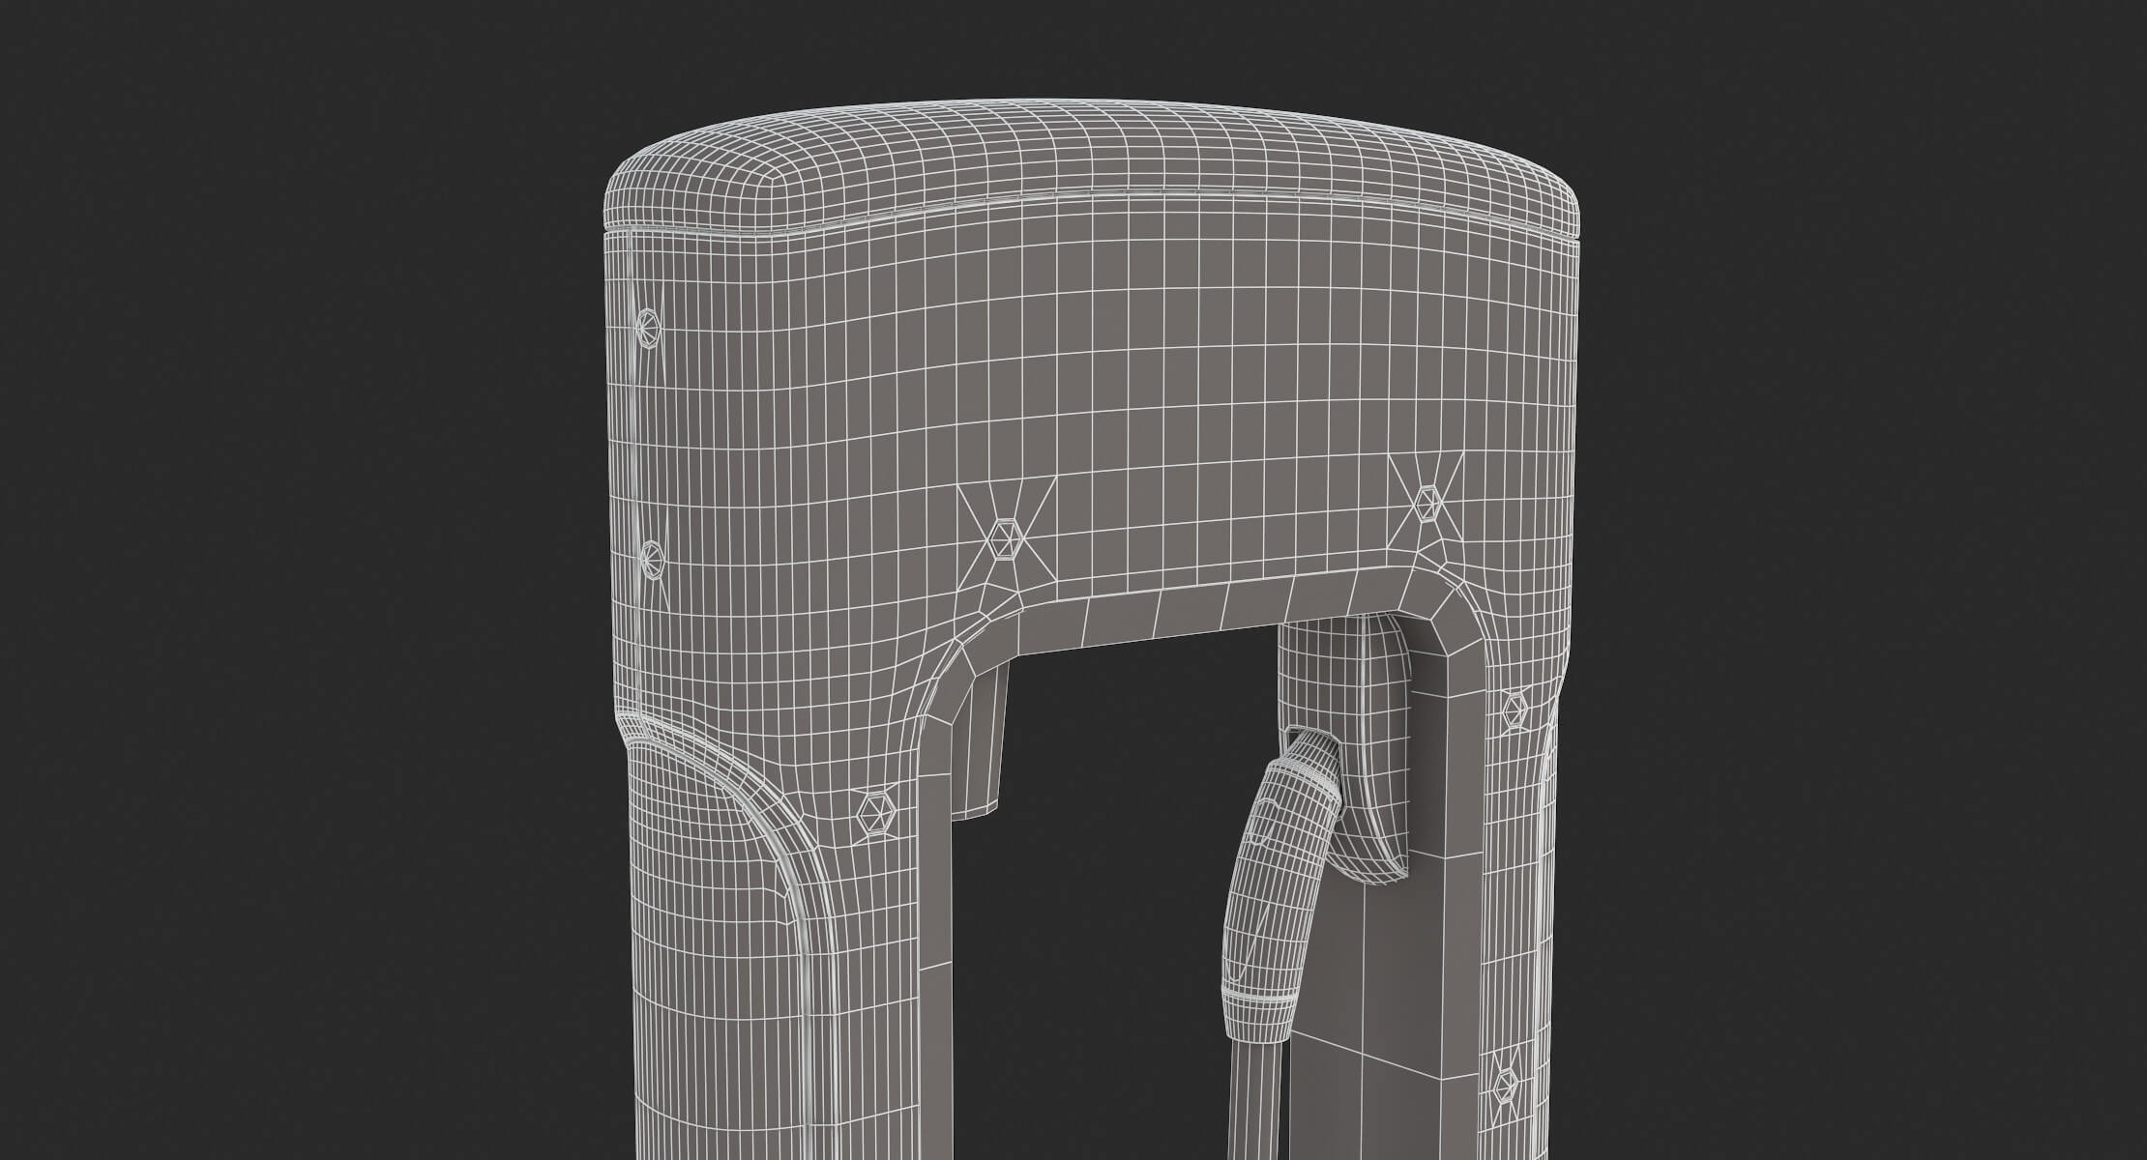Click the upper hex bolt on left side
This screenshot has height=1160, width=2147.
point(647,327)
